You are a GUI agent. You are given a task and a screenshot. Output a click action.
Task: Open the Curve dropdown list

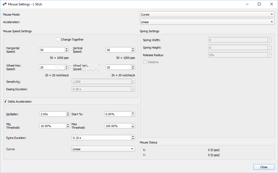tap(103, 149)
